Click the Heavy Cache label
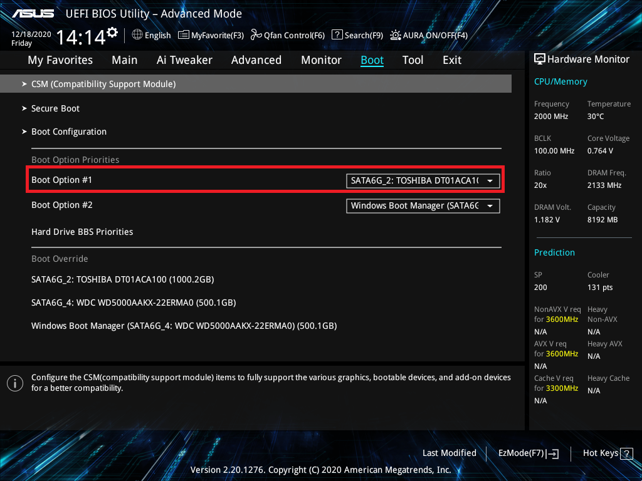Screen dimensions: 642x481 608,378
